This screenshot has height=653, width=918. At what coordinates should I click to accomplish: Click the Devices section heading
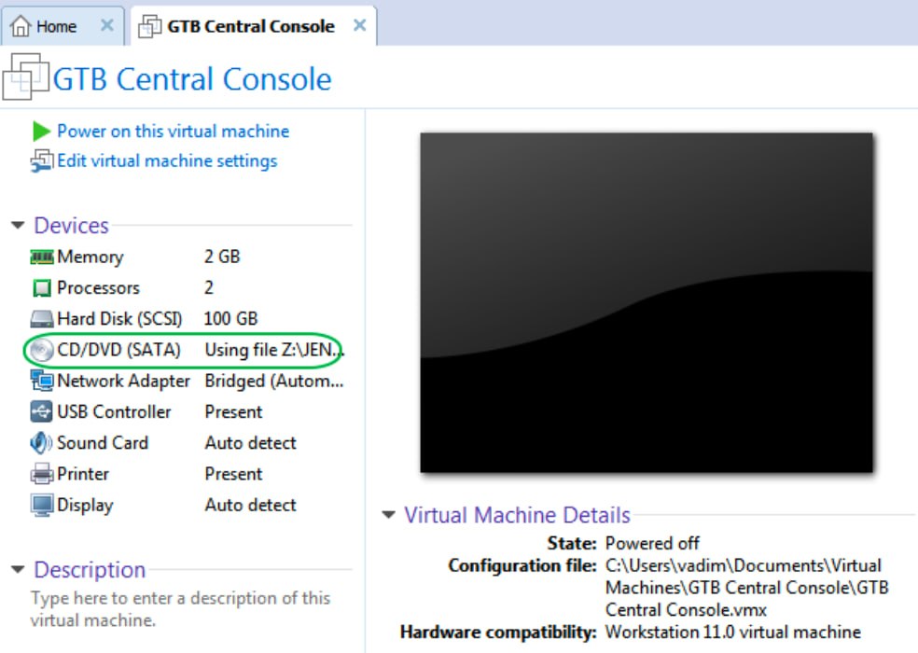72,226
